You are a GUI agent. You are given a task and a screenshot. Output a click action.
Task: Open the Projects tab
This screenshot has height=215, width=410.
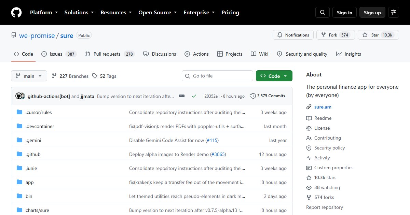230,54
